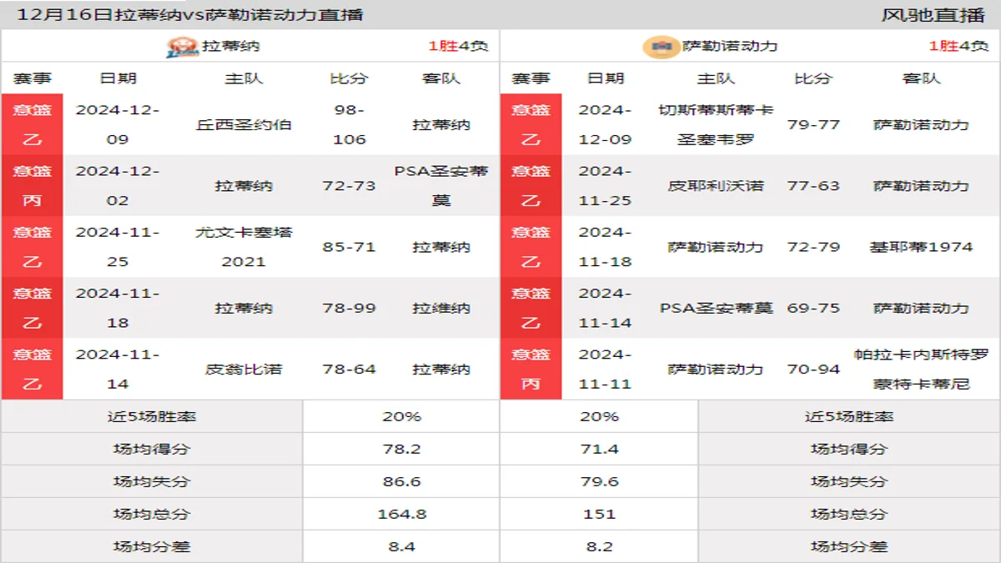Select the home team 丘西圣约伯
Viewport: 1001px width, 563px height.
244,125
